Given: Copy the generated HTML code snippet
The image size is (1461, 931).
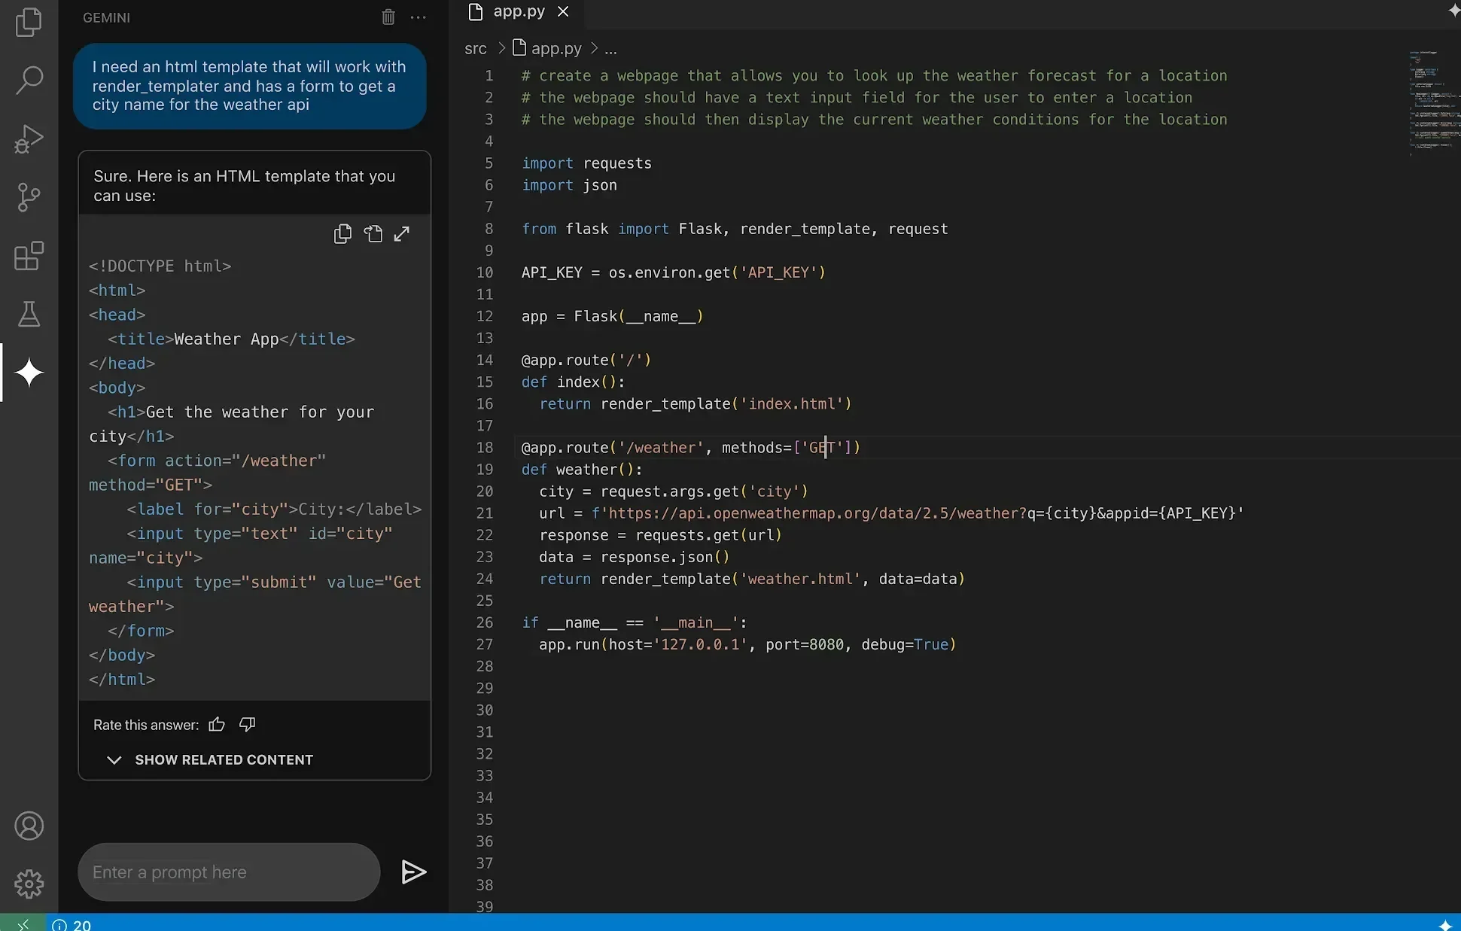Looking at the screenshot, I should point(342,234).
